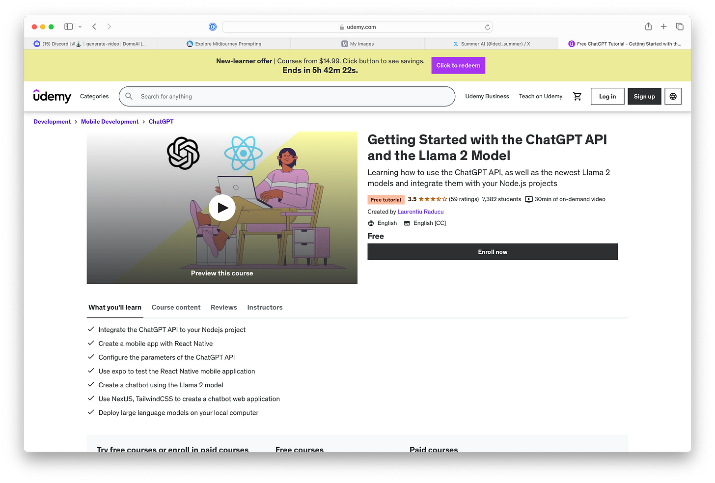Click Deploy large language models line

178,413
